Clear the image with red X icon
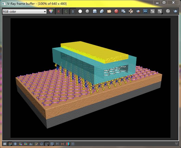The image size is (181, 148). pyautogui.click(x=116, y=11)
